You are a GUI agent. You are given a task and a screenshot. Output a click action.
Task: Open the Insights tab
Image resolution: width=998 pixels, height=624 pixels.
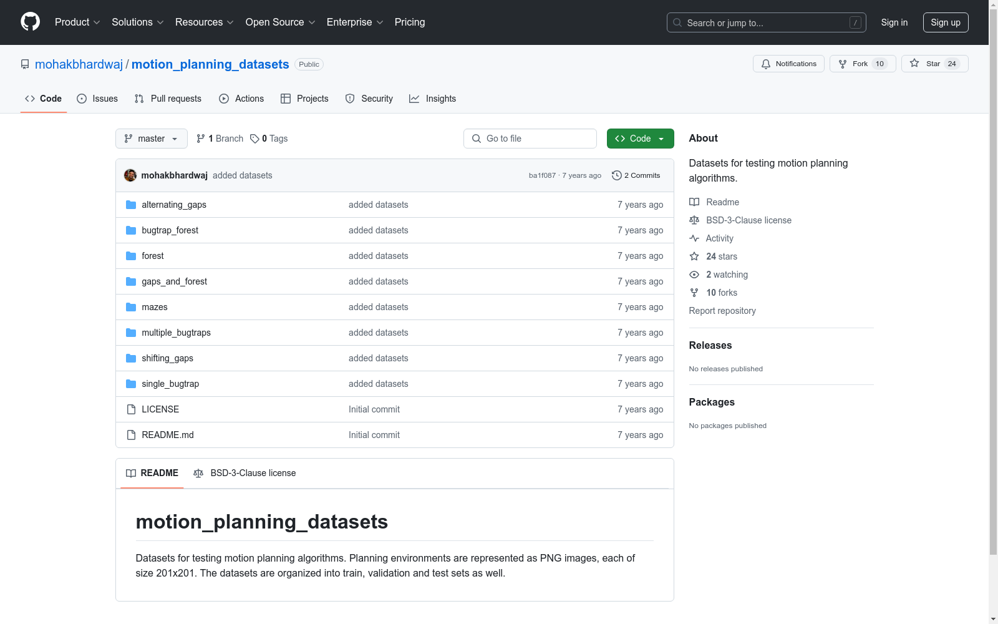click(x=432, y=99)
